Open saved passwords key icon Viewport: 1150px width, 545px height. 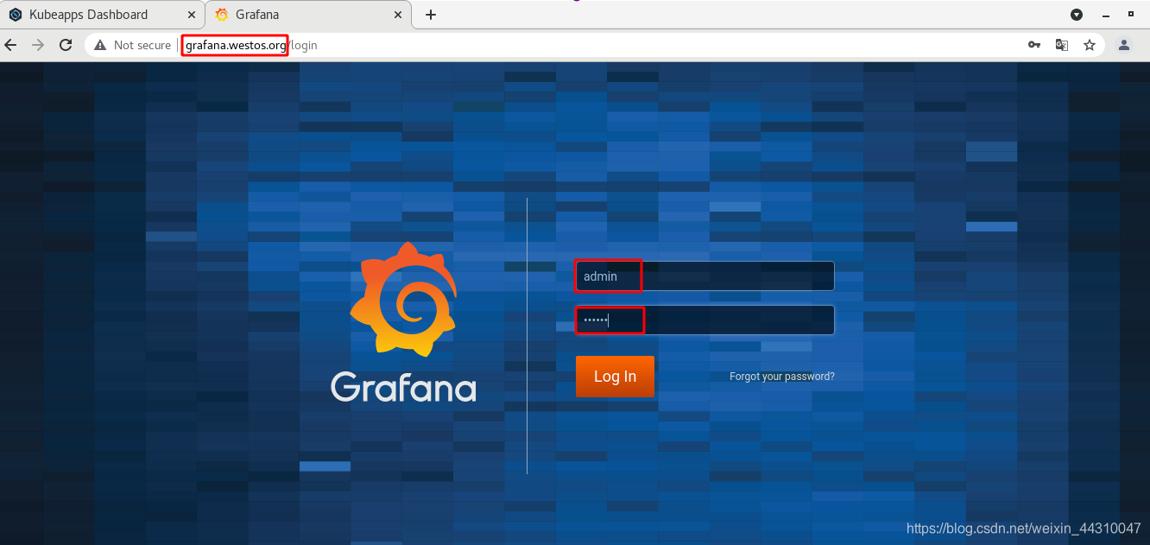click(x=1033, y=45)
